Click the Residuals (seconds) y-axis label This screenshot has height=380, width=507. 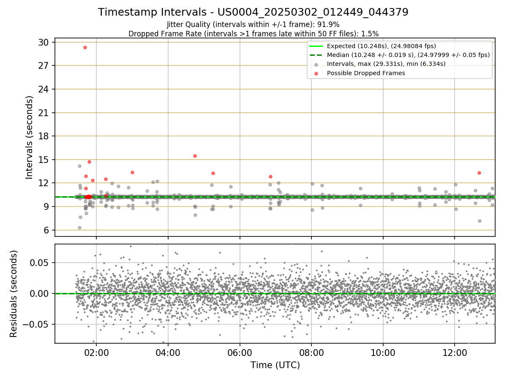pyautogui.click(x=14, y=293)
